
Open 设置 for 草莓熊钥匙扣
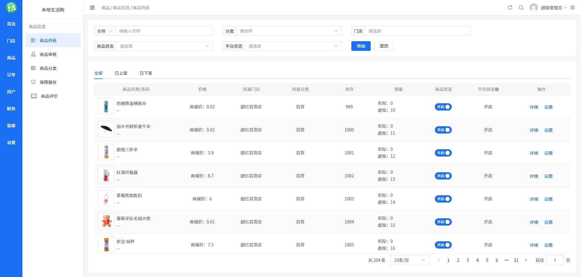(x=548, y=199)
